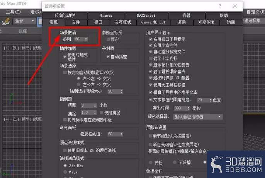Open the 全部 selection filter dropdown
265x178 pixels.
[24, 21]
